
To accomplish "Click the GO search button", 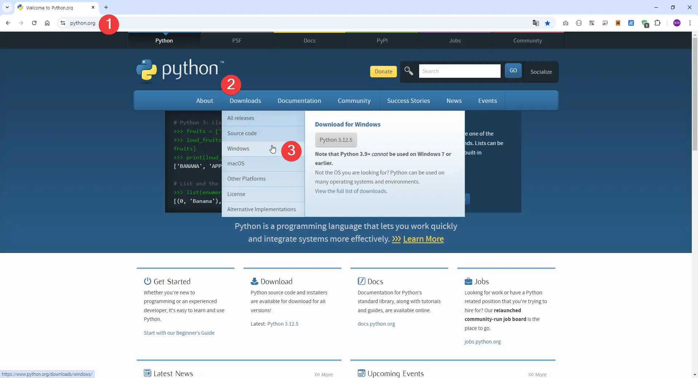I will click(513, 71).
